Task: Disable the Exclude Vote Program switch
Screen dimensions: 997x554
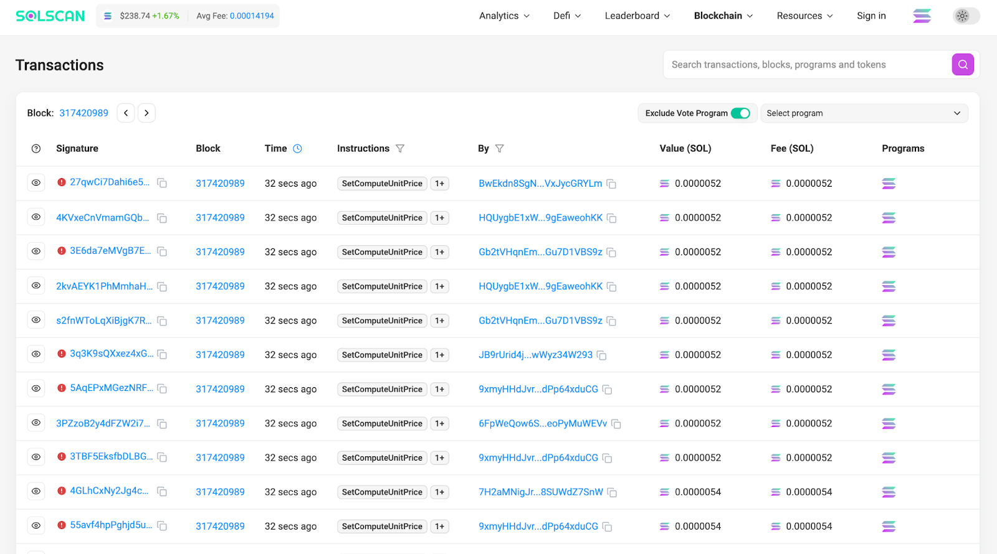Action: (740, 113)
